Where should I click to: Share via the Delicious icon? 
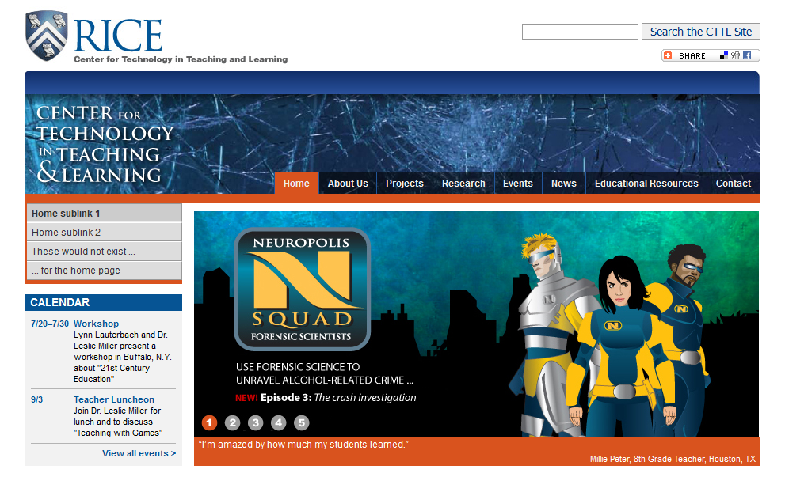pos(724,55)
